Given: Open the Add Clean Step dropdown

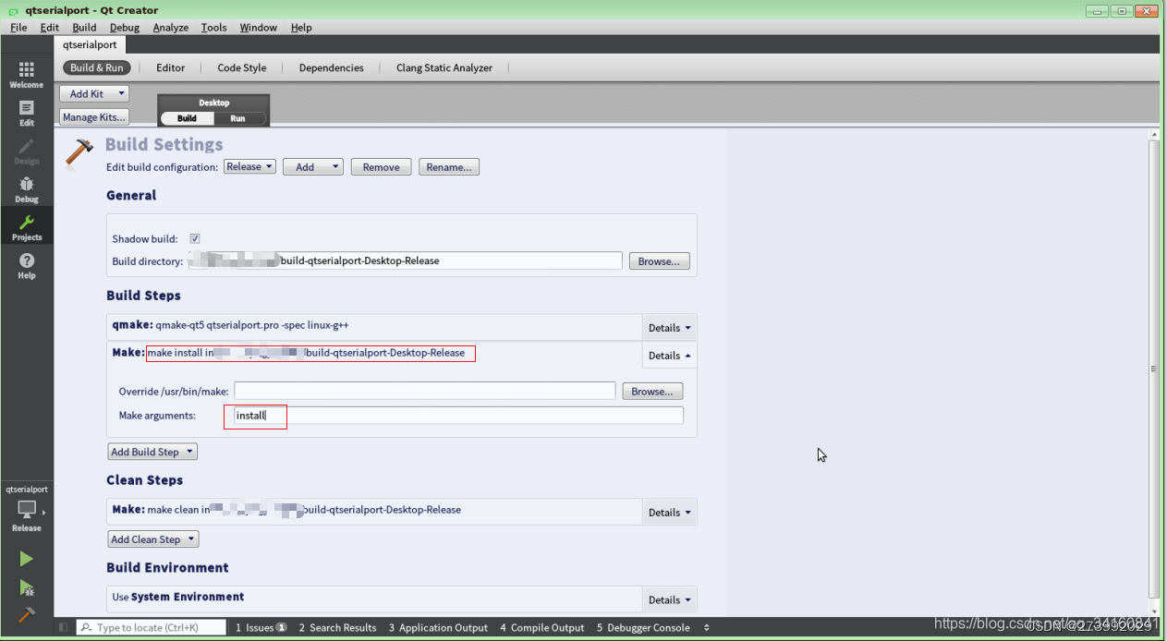Looking at the screenshot, I should coord(153,539).
